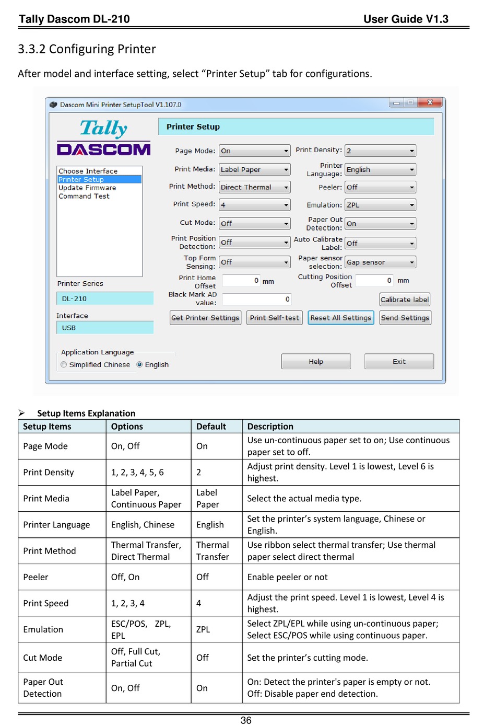
Task: Click the window title Dascom Mini Printer SetupTool
Action: point(121,105)
